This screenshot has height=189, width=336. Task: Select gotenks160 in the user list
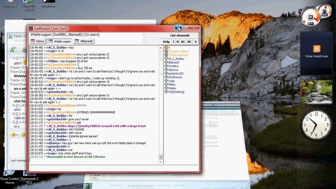176,73
